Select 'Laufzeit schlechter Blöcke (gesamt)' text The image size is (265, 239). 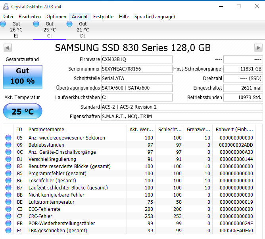point(68,187)
